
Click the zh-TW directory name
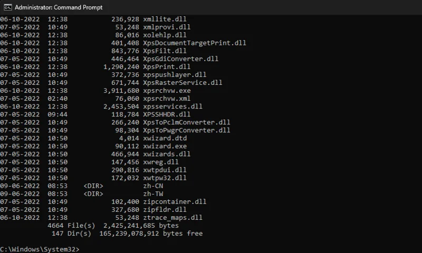pos(153,193)
